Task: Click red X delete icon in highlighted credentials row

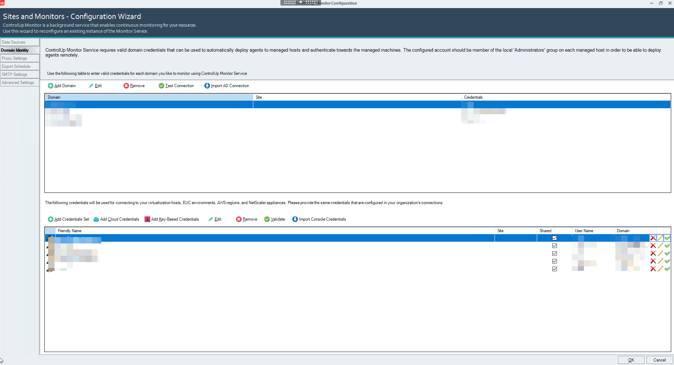Action: click(x=653, y=238)
